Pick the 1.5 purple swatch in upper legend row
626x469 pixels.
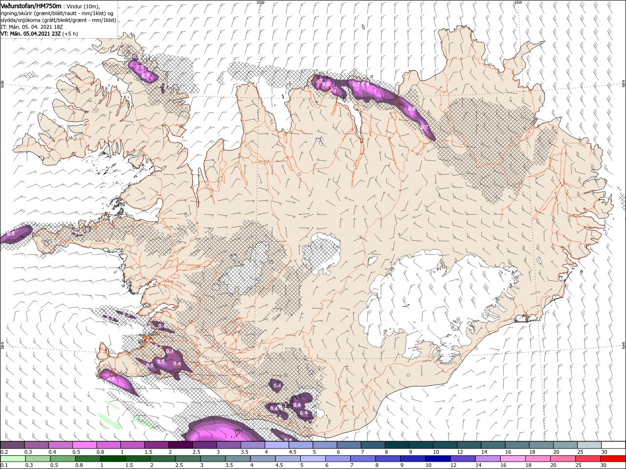pyautogui.click(x=156, y=445)
